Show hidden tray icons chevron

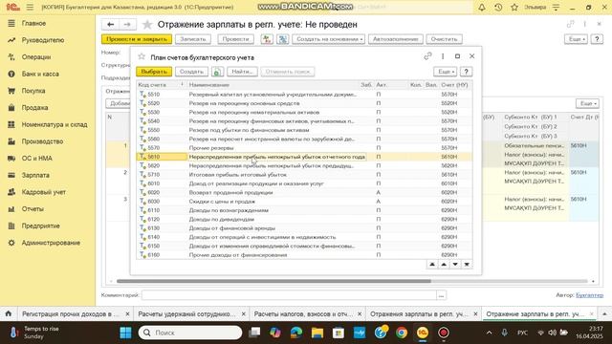tap(489, 333)
